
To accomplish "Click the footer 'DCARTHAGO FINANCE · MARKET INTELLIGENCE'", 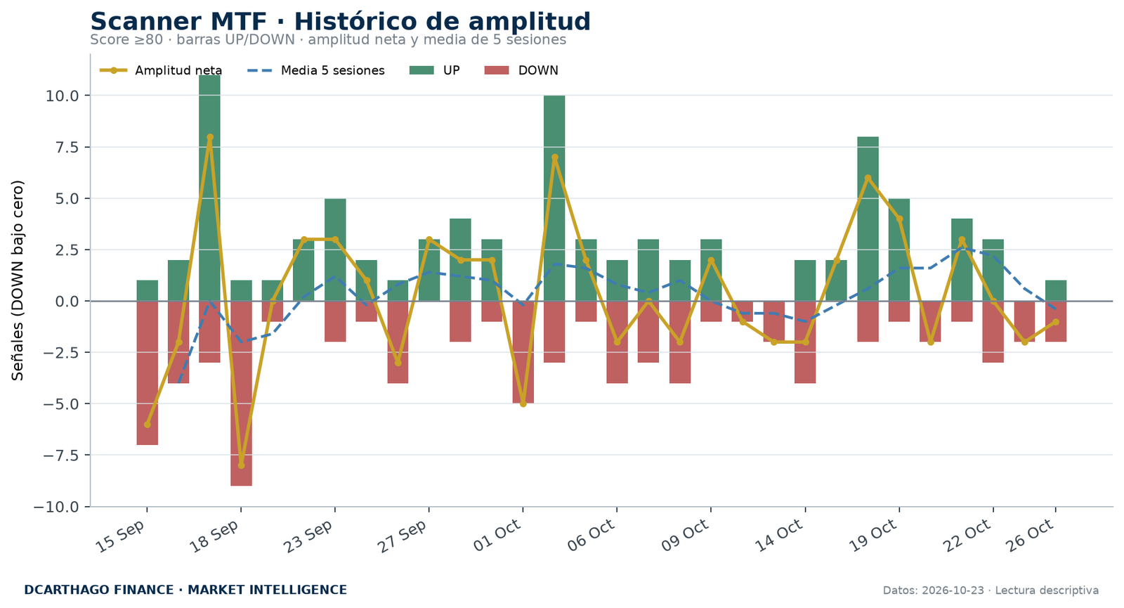I will coord(185,590).
